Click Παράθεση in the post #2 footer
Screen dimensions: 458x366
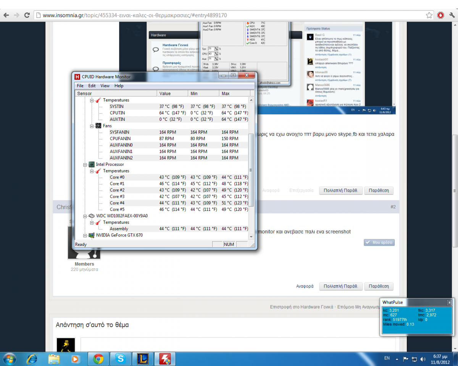(379, 286)
